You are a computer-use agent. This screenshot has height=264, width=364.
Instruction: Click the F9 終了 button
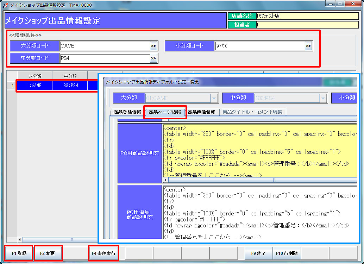click(259, 253)
